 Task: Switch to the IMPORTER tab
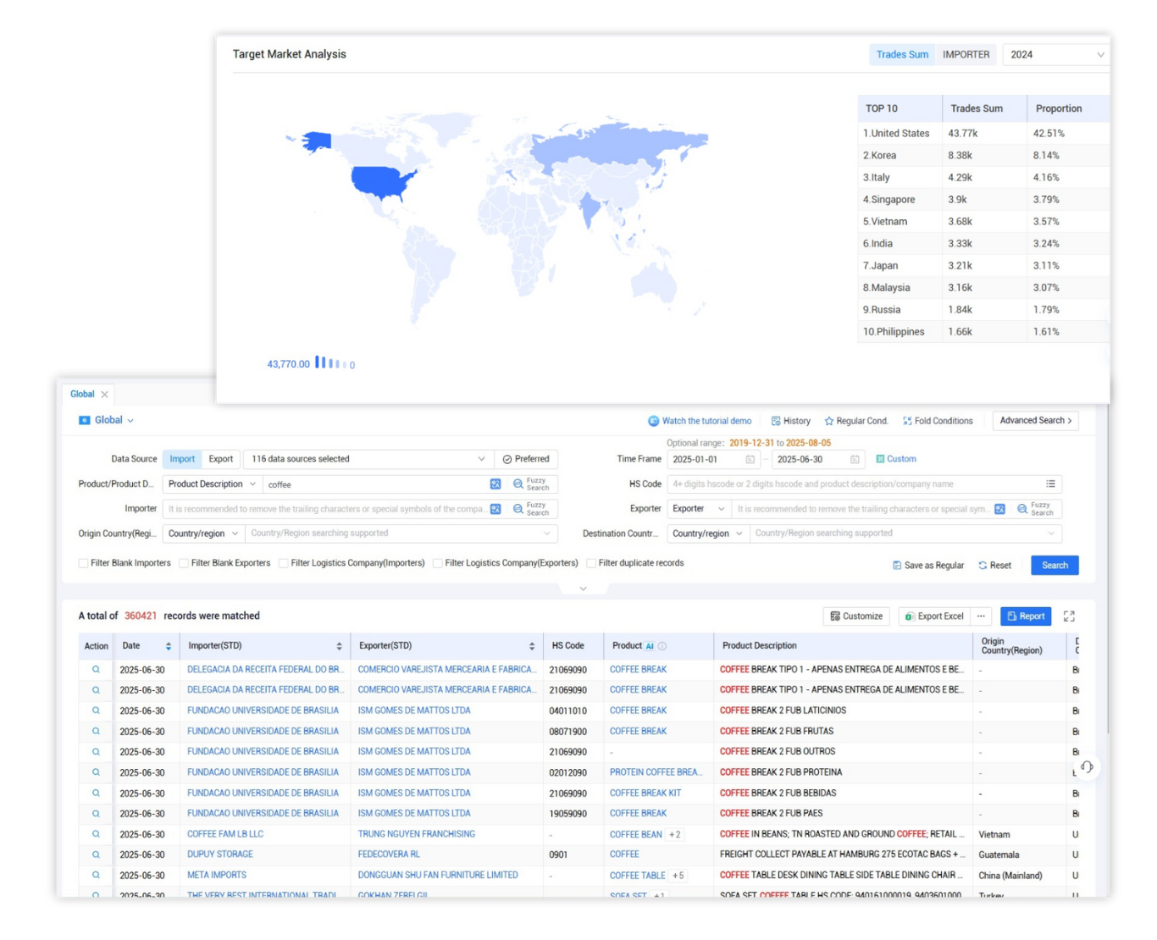pos(966,55)
